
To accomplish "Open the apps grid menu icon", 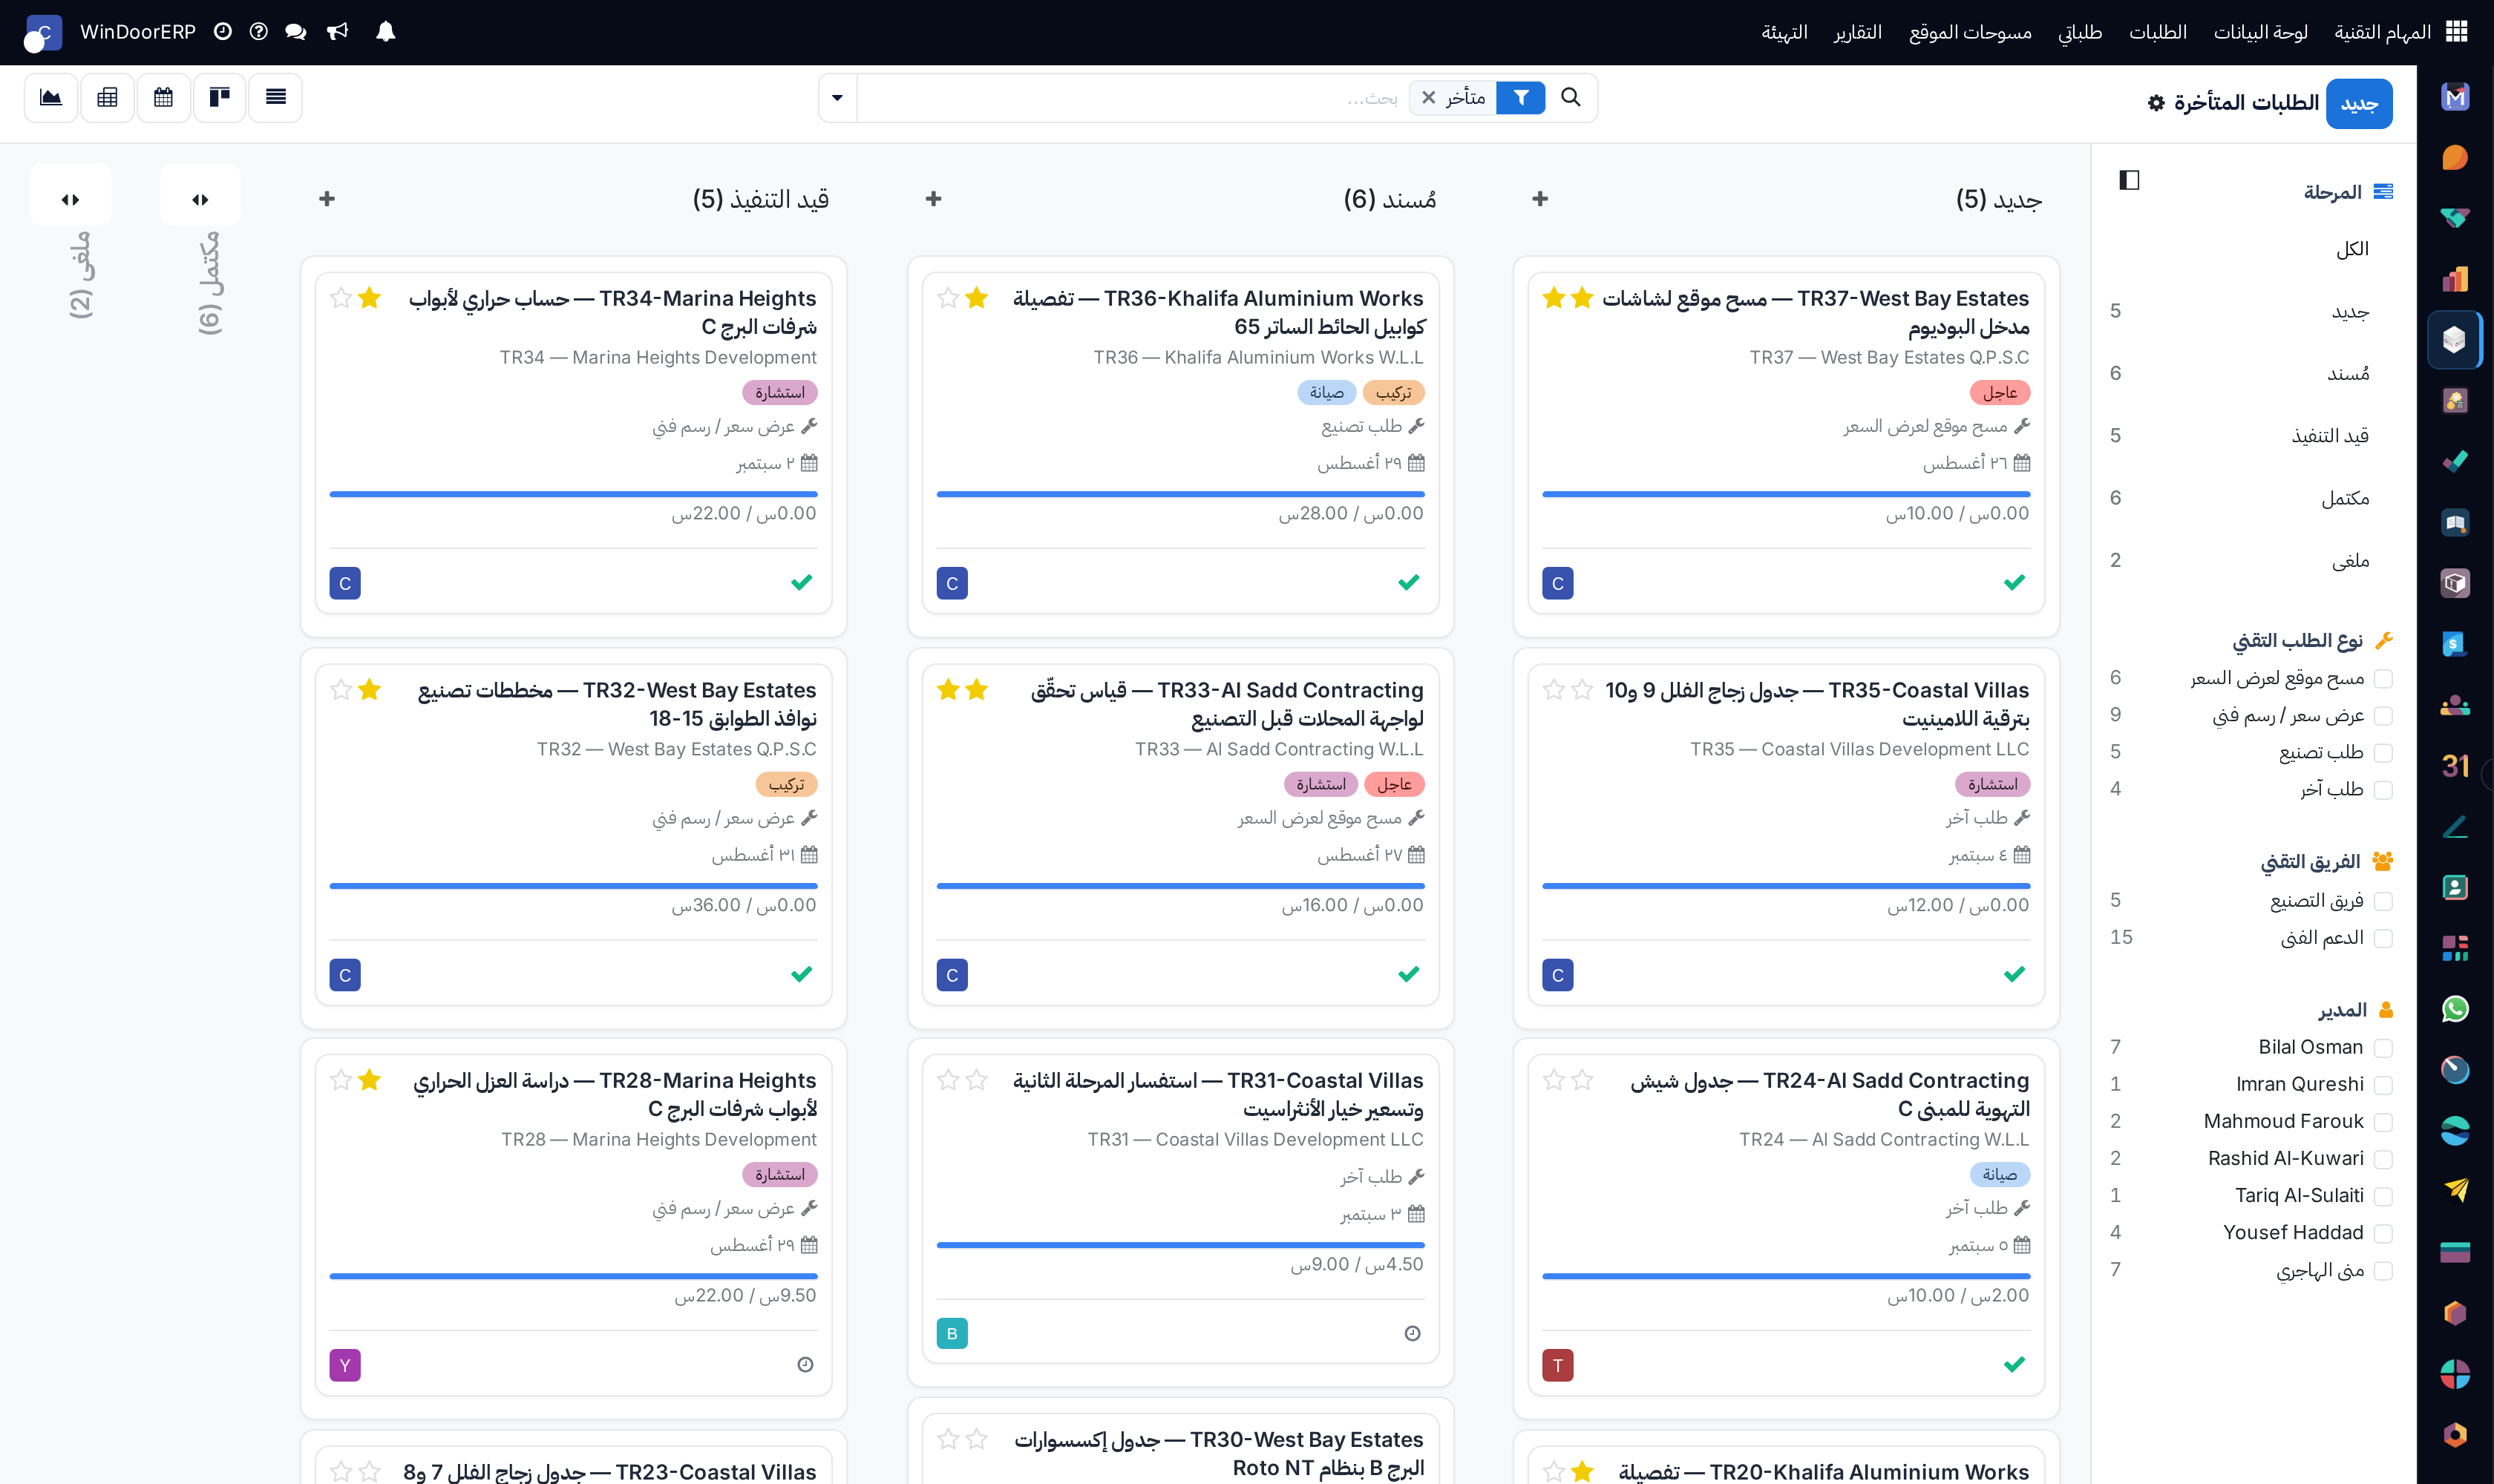I will coord(2457,32).
